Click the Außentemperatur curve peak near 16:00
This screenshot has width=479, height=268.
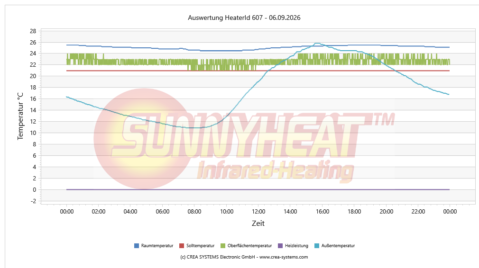(x=318, y=43)
